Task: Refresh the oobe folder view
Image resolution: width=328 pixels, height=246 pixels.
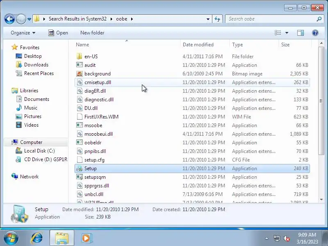Action: pos(217,19)
